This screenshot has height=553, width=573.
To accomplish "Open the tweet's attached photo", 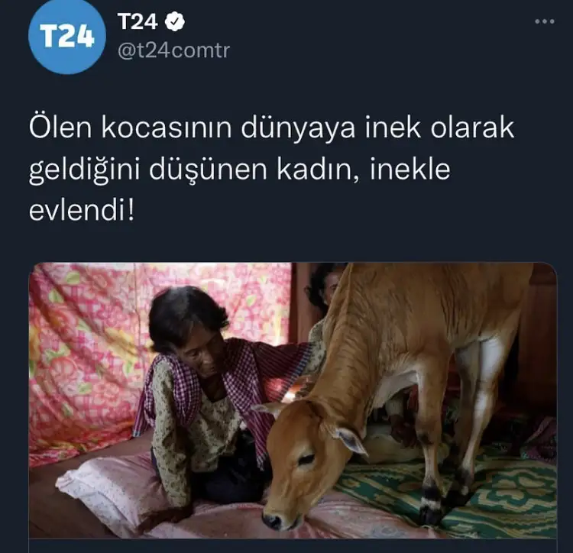I will point(293,400).
